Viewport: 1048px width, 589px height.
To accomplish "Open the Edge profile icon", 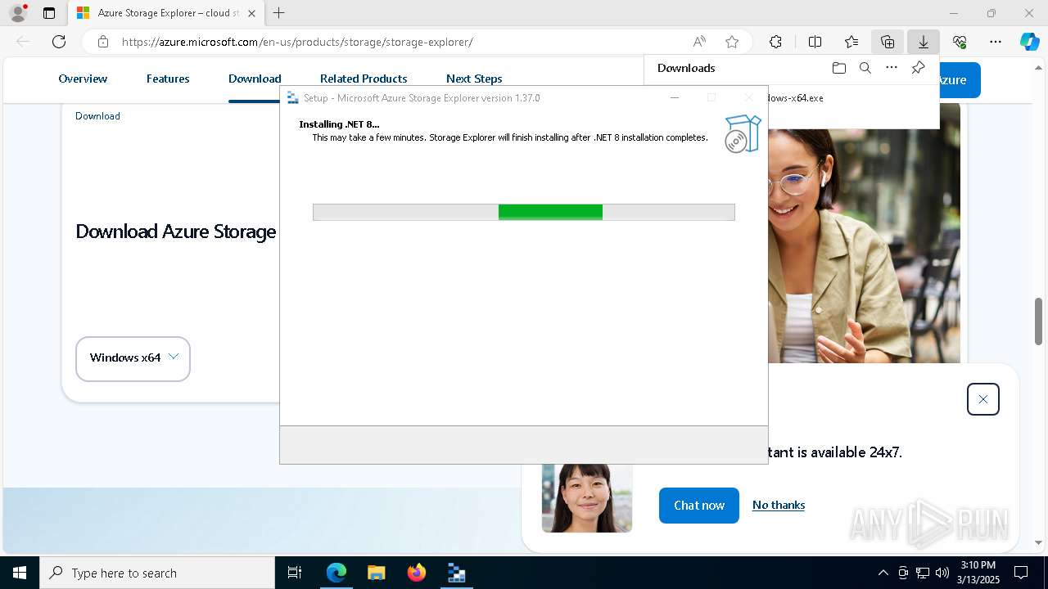I will coord(18,13).
